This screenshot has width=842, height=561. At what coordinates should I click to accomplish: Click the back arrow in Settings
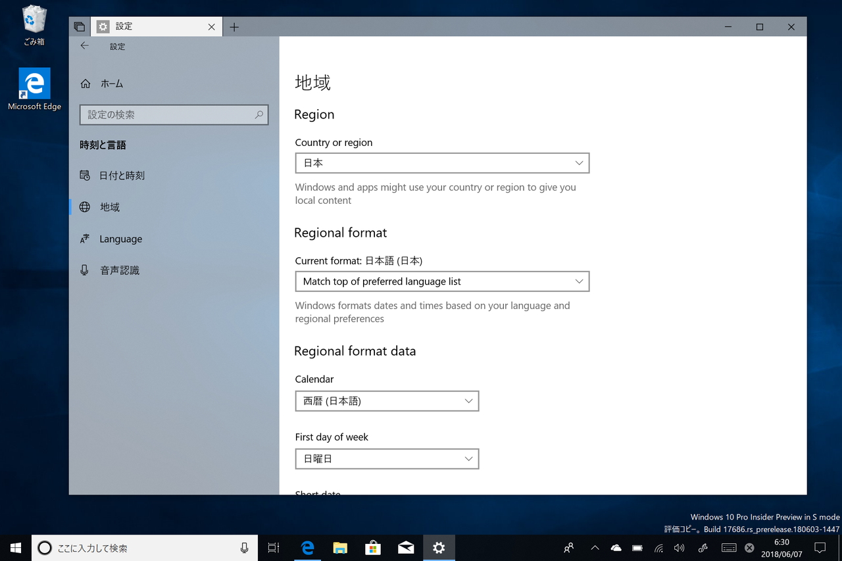coord(84,46)
